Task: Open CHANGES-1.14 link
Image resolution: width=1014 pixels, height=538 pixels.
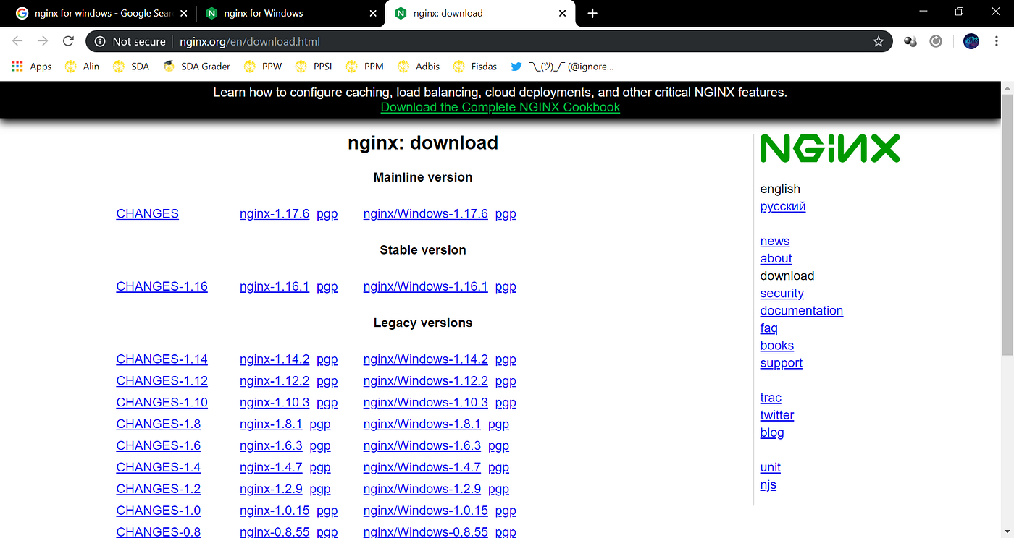Action: tap(162, 359)
